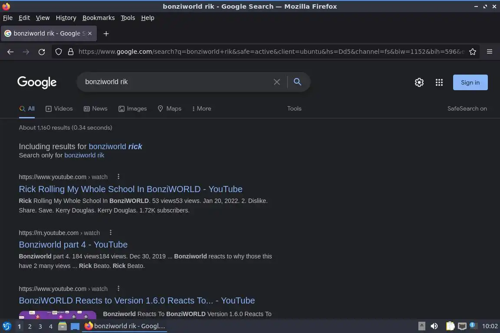Open SafeSearch on settings

pyautogui.click(x=467, y=109)
